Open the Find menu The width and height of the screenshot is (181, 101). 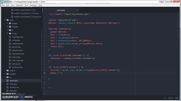26,5
